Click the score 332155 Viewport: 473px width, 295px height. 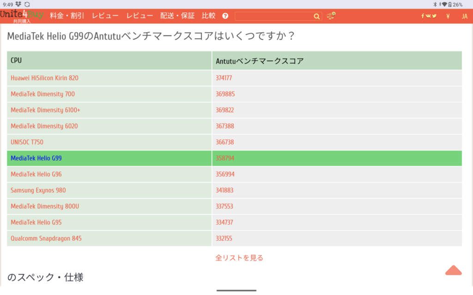[x=224, y=238]
